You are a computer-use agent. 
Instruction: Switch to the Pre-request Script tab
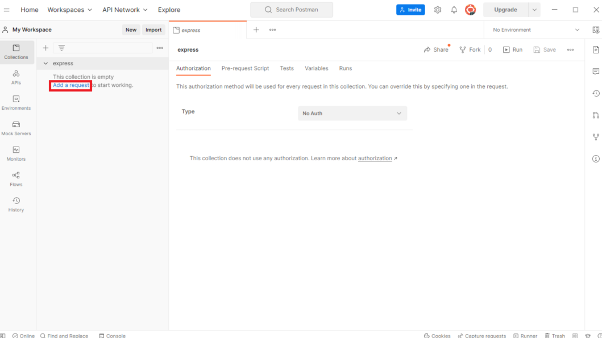[x=246, y=68]
